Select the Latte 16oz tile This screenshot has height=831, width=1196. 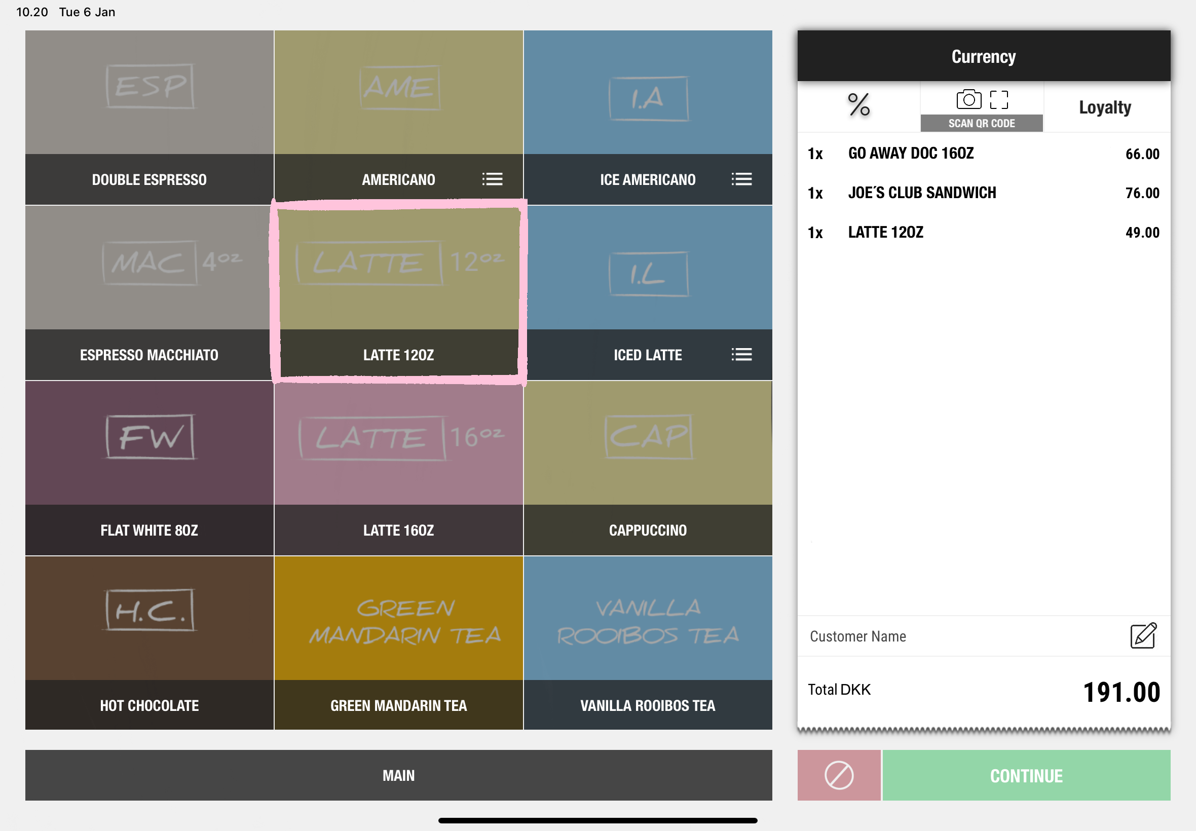(398, 468)
